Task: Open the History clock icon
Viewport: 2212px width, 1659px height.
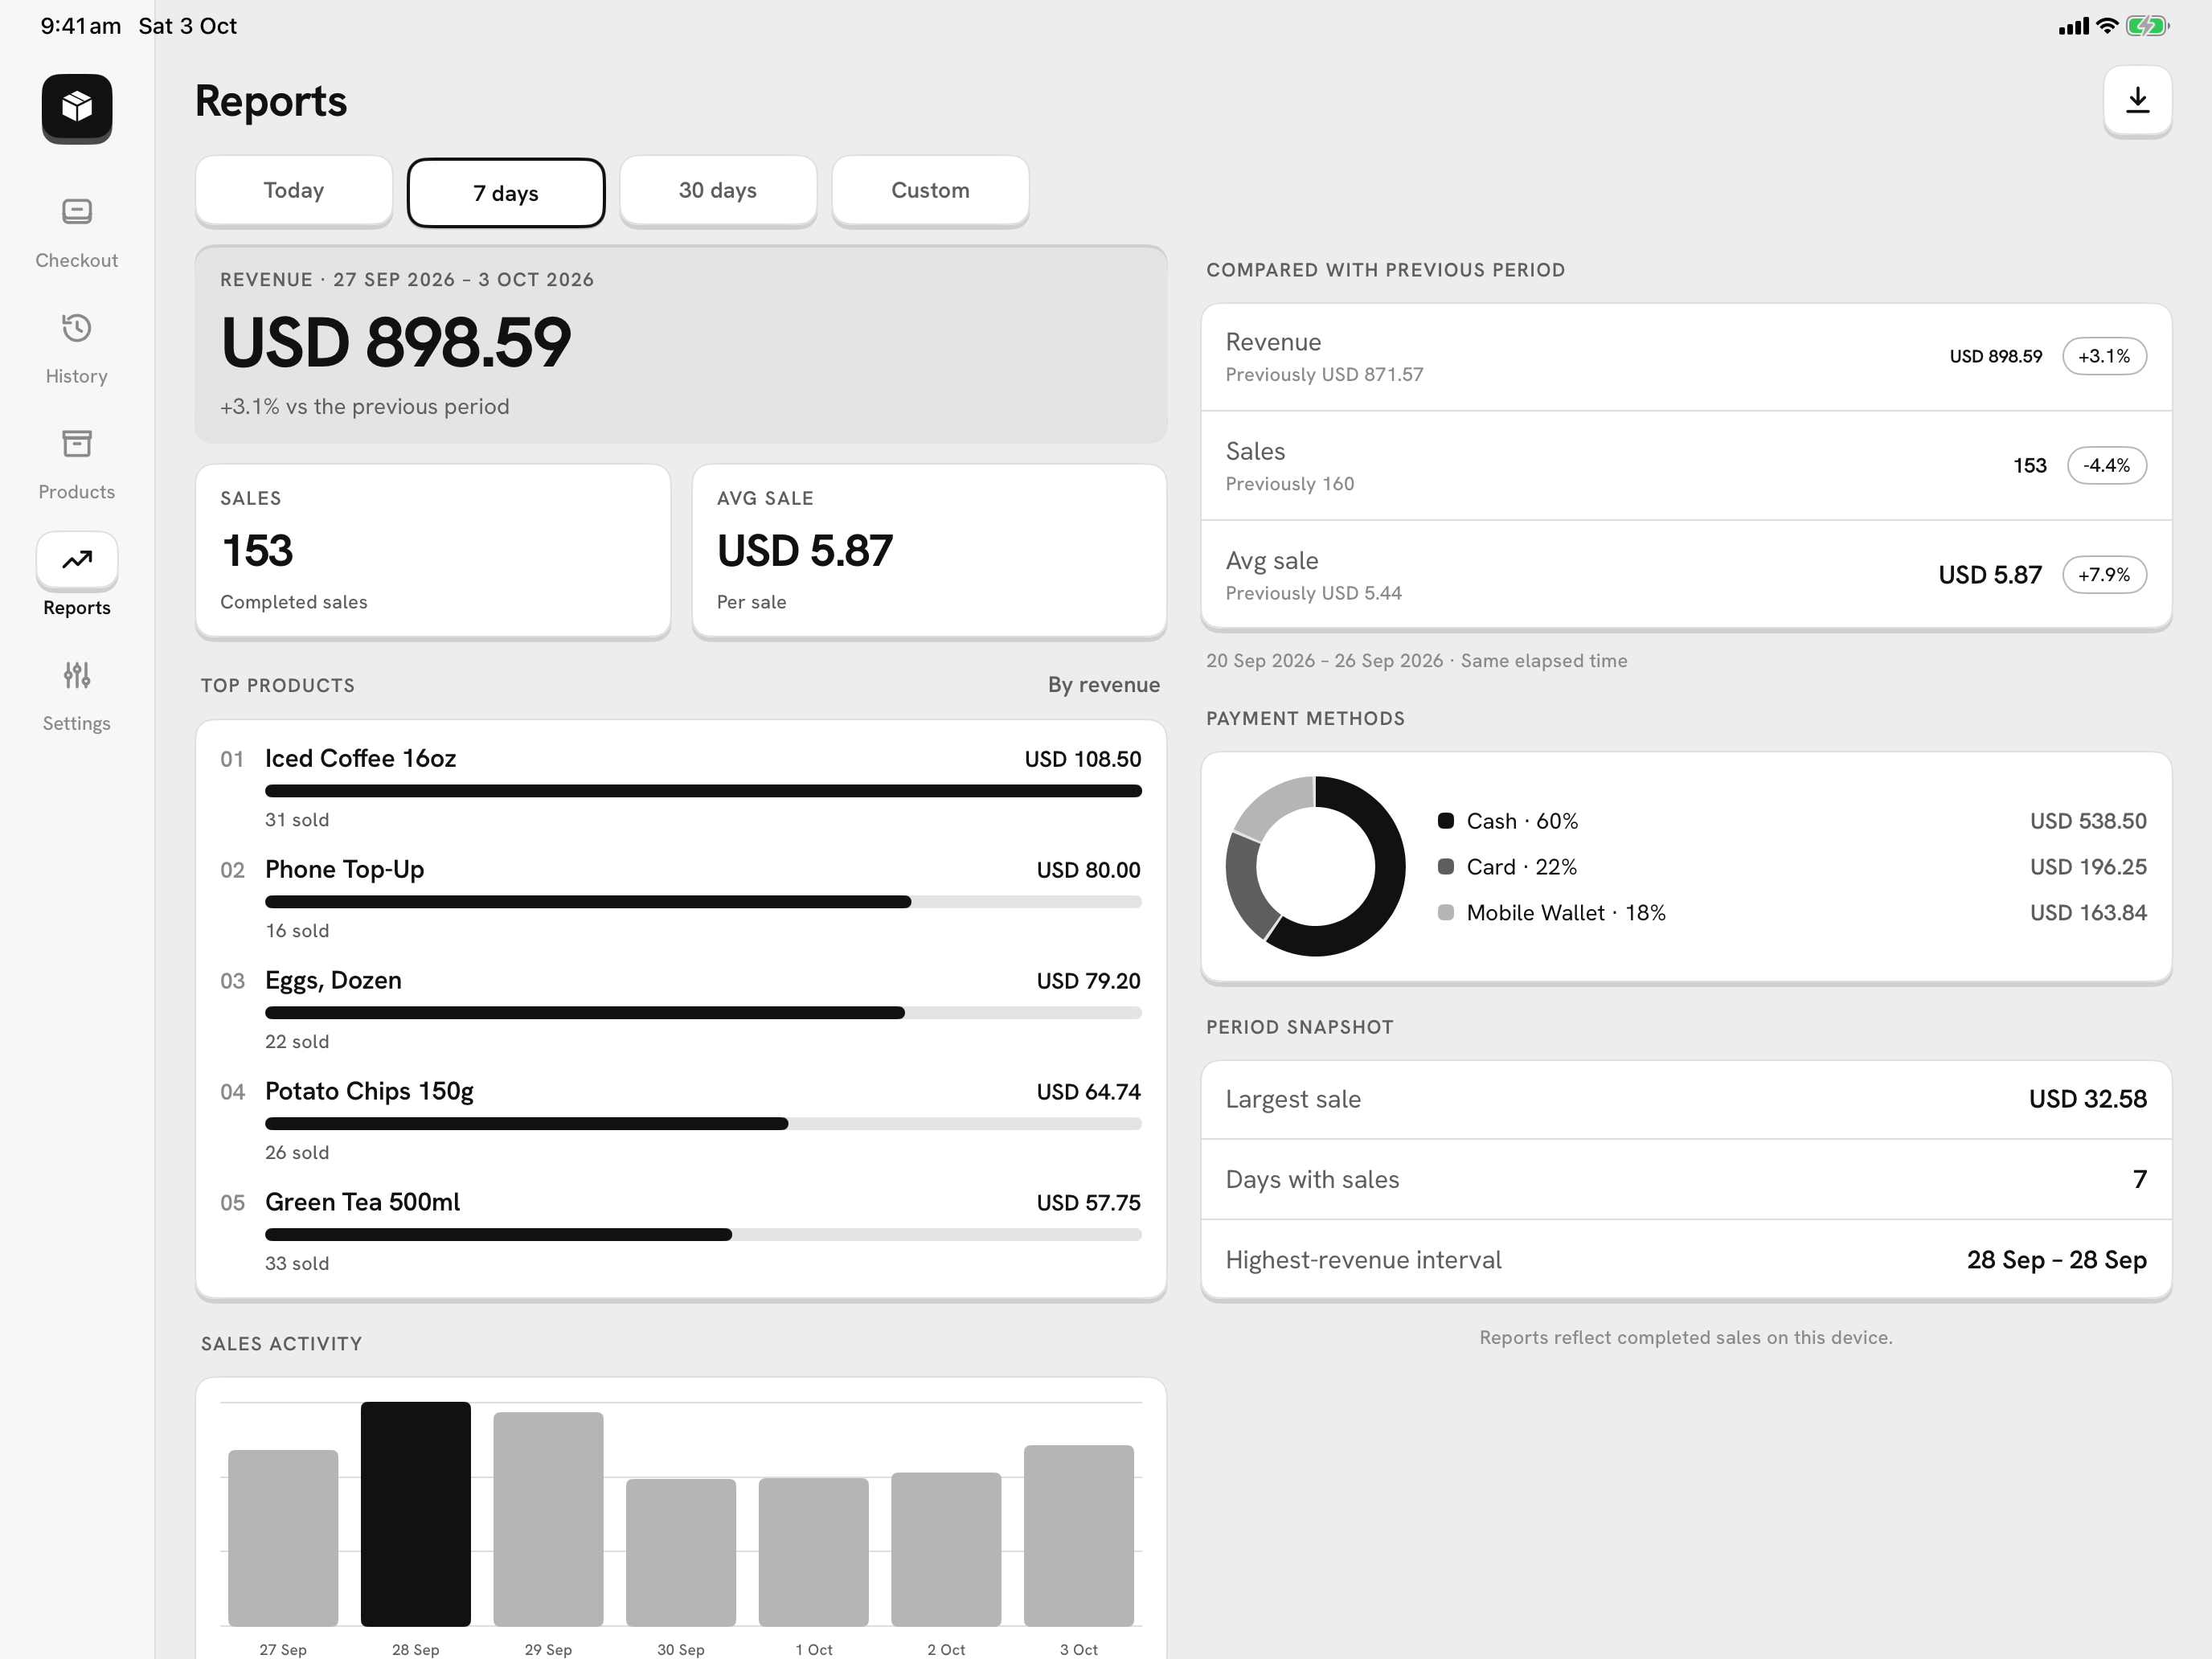Action: (77, 328)
